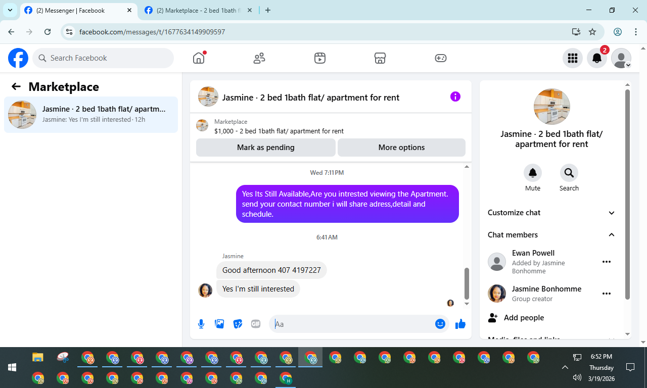Search in conversation with magnifier icon

tap(569, 173)
